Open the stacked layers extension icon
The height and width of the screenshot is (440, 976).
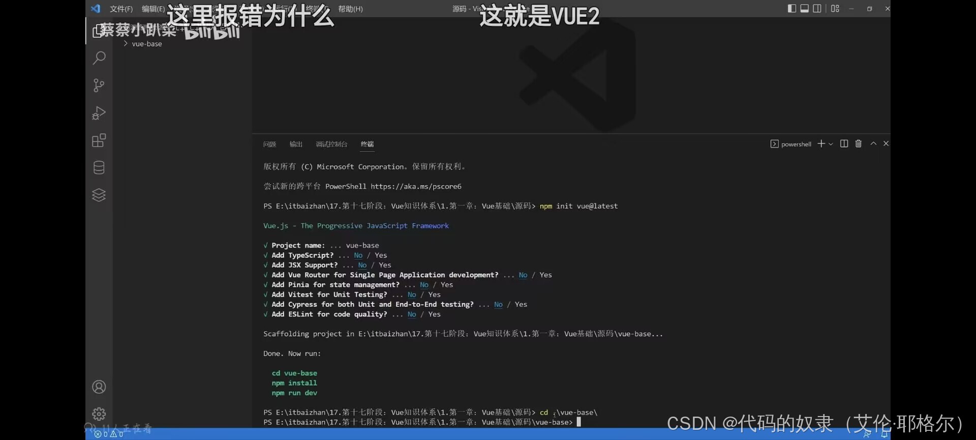click(99, 195)
